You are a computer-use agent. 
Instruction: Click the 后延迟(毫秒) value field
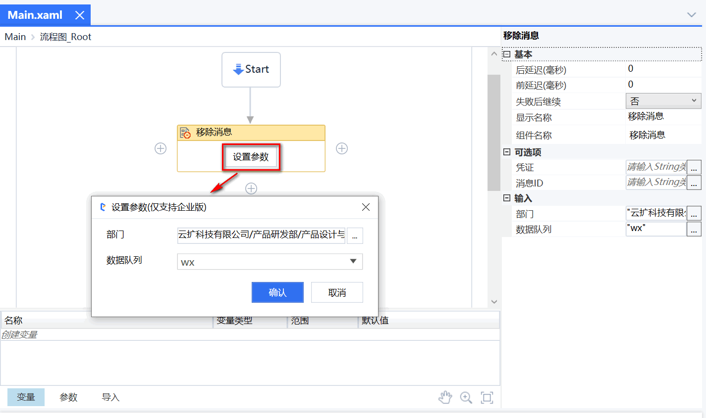663,69
